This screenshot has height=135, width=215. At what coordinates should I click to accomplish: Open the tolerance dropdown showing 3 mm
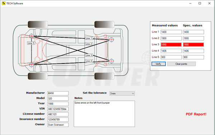[122, 93]
